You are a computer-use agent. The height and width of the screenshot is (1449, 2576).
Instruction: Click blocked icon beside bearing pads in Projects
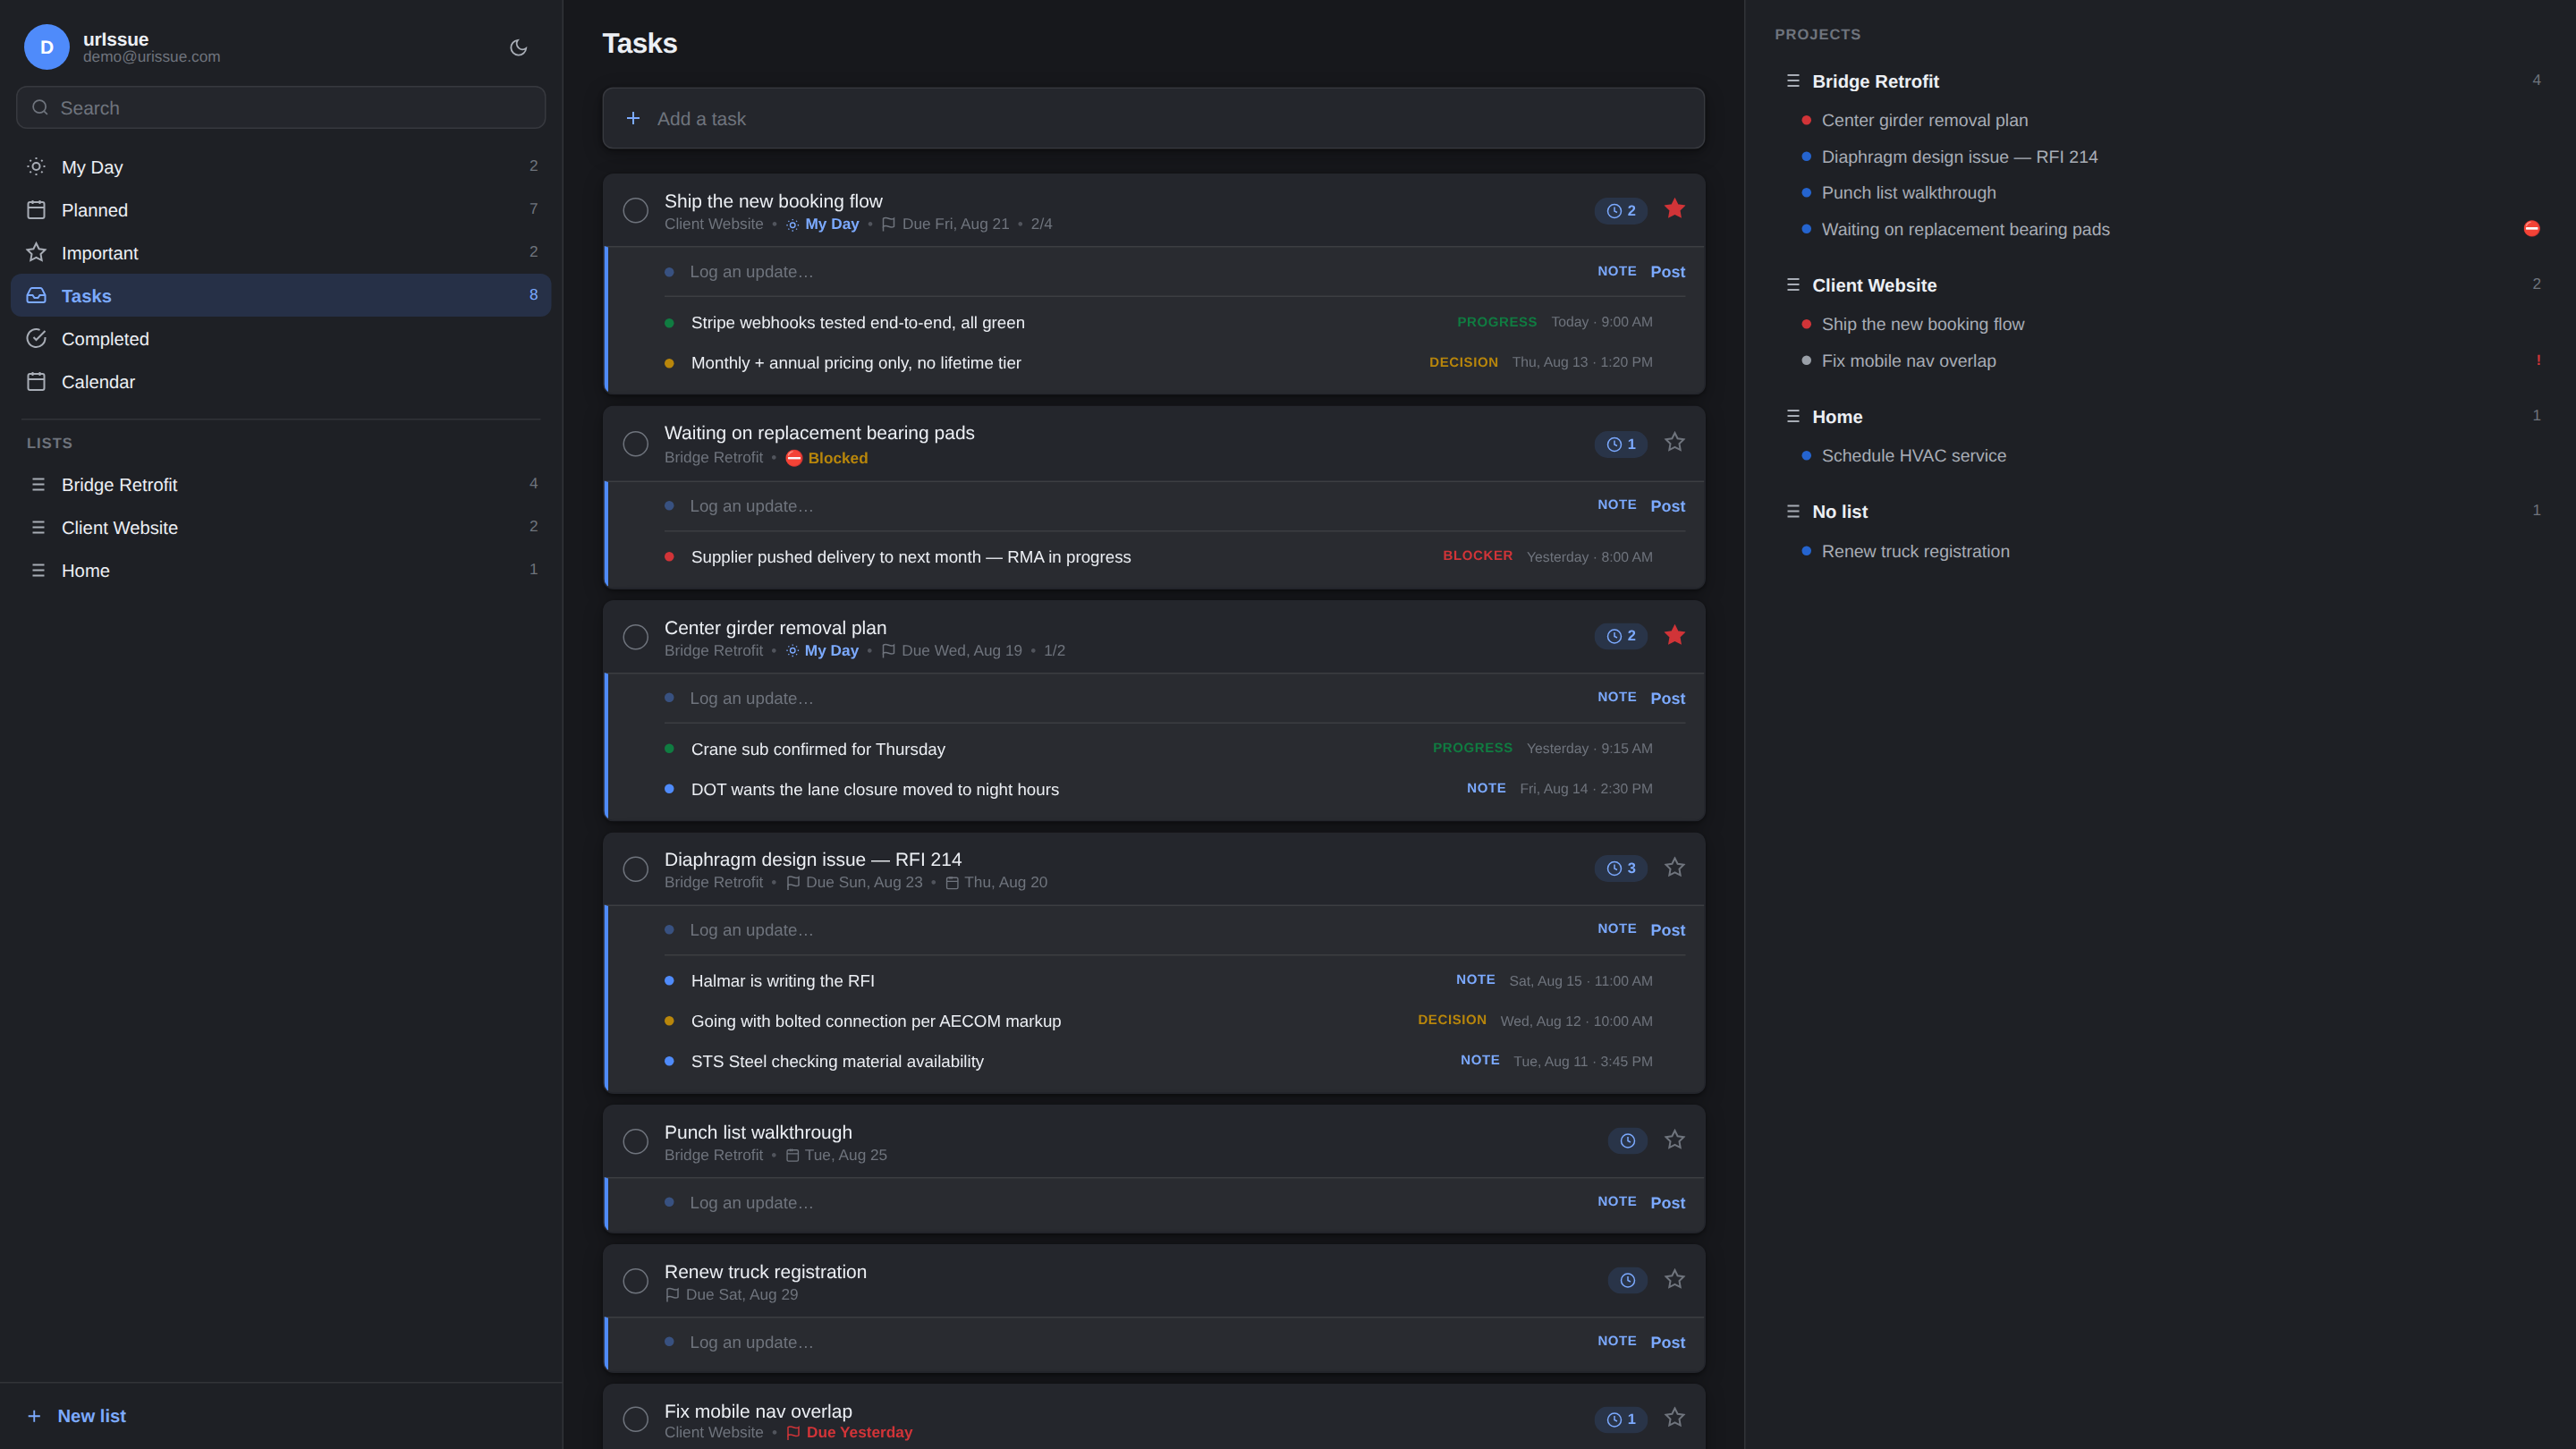tap(2531, 229)
